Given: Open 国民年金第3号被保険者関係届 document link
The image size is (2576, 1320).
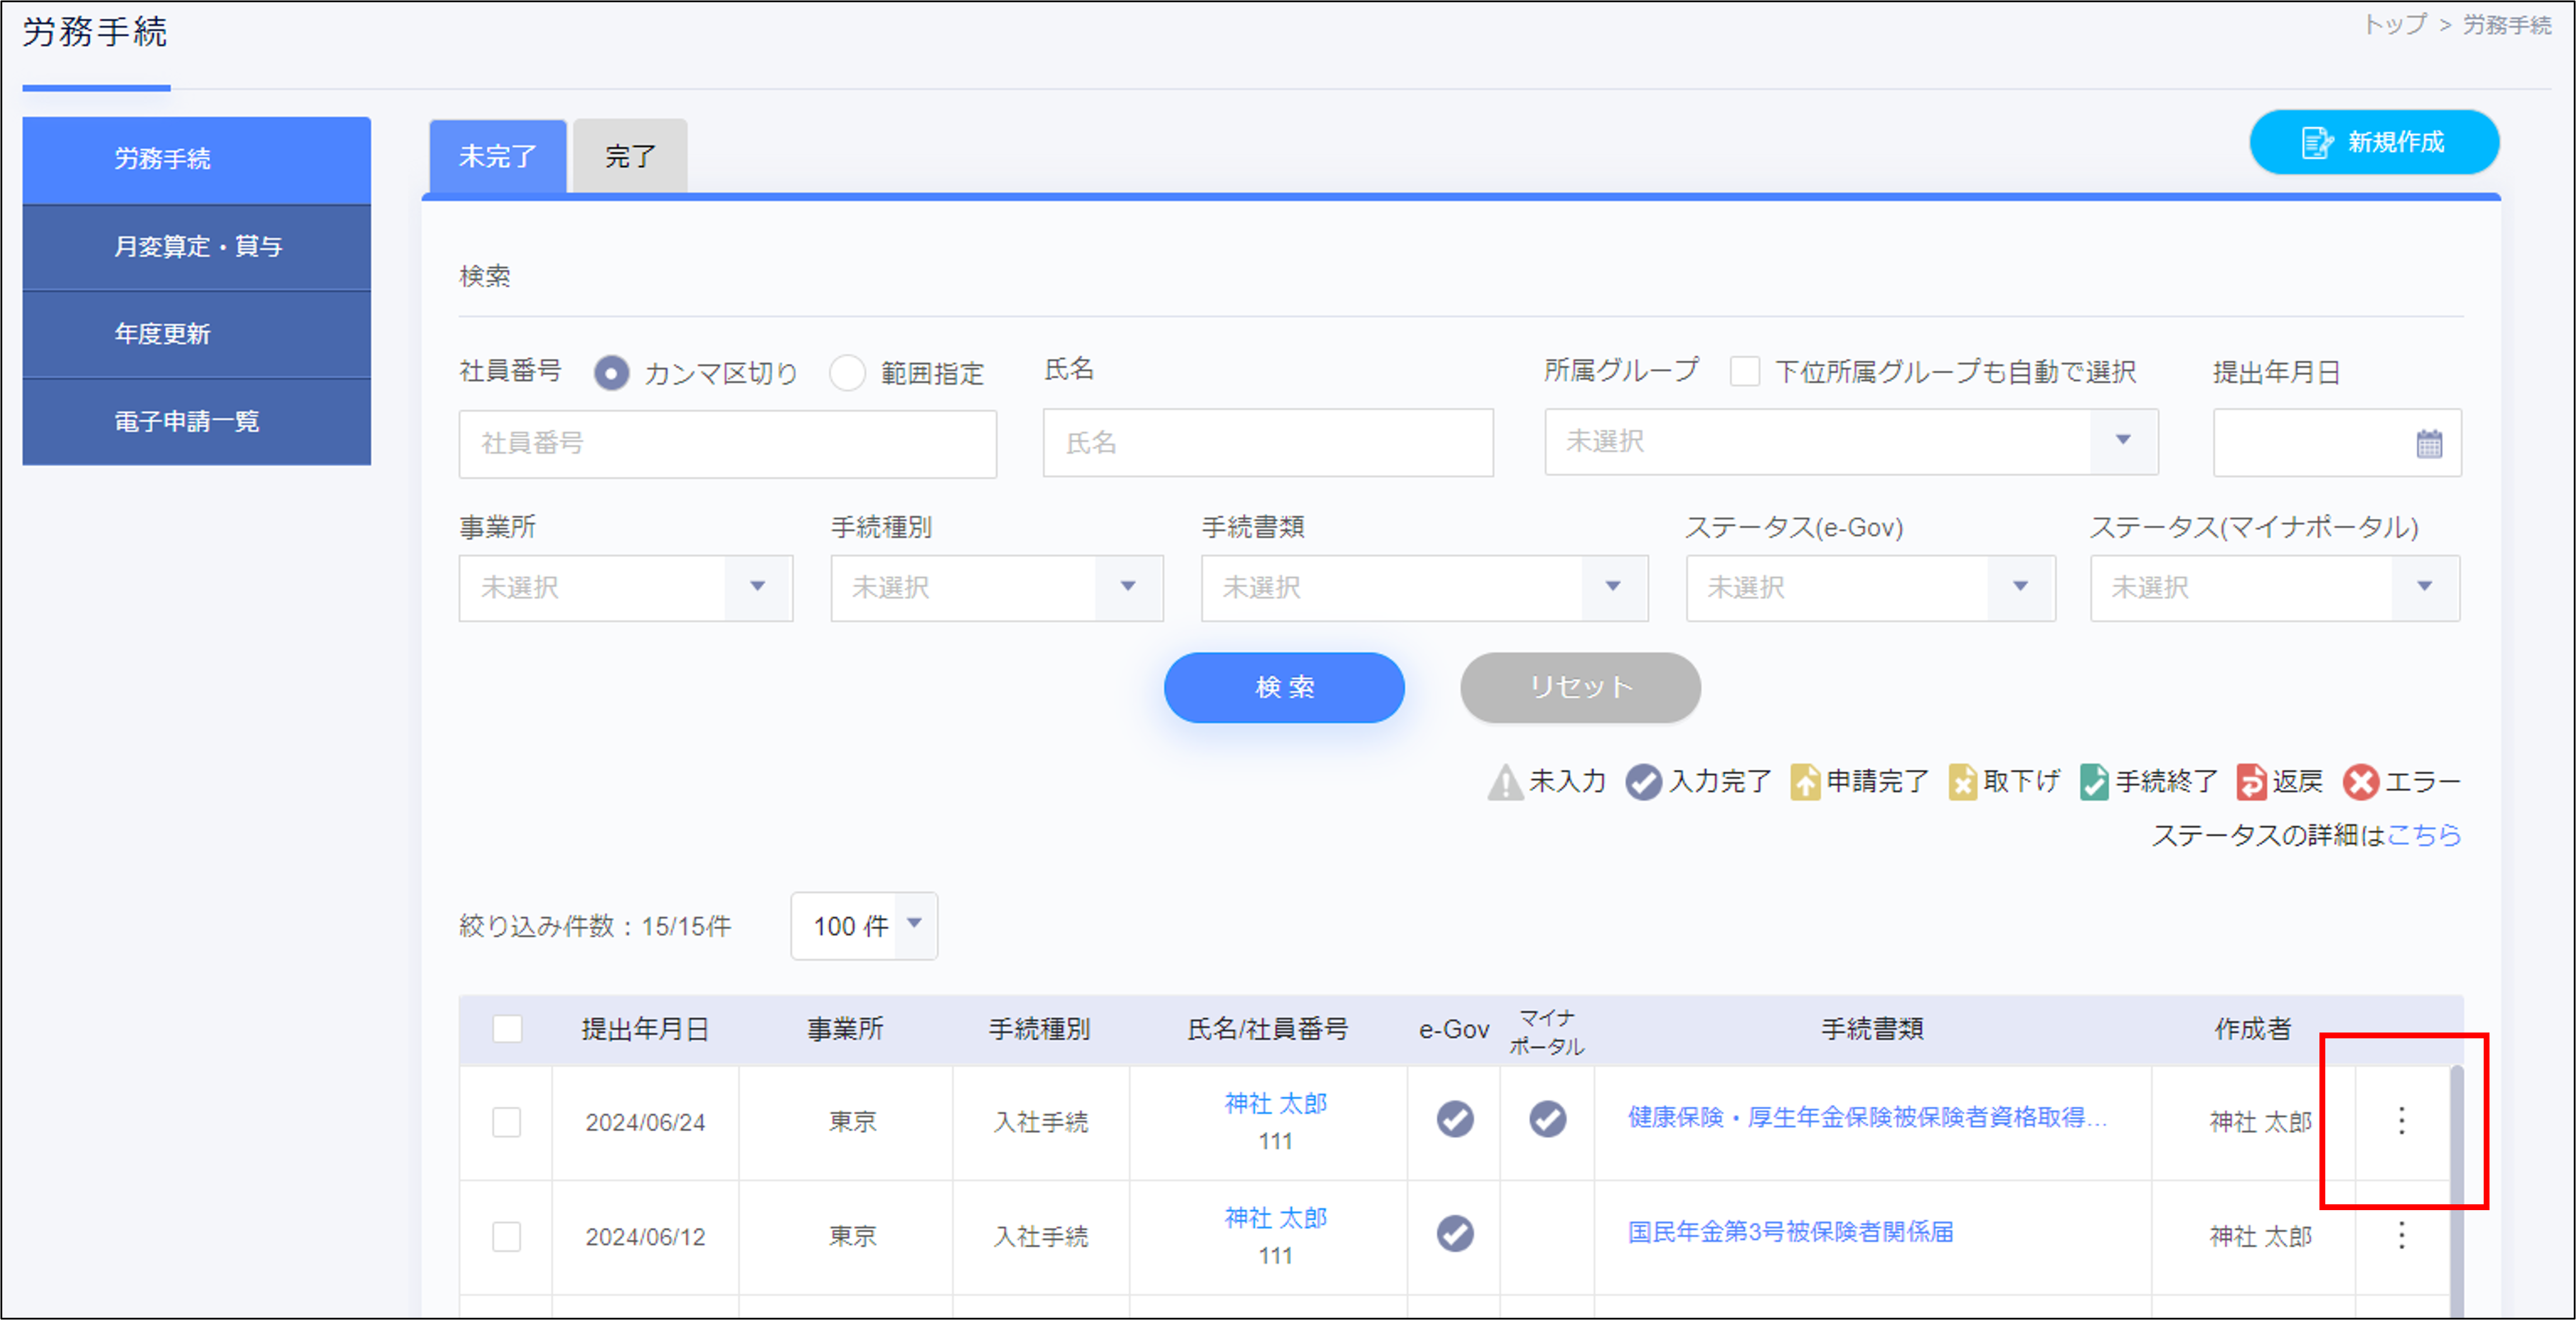Looking at the screenshot, I should coord(1790,1232).
